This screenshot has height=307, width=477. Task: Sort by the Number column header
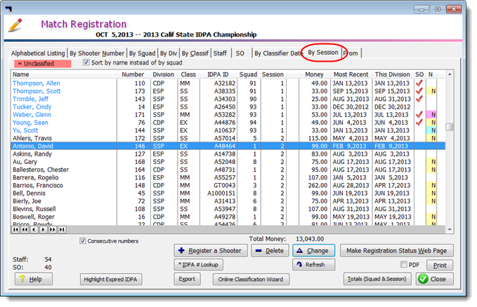pos(133,74)
